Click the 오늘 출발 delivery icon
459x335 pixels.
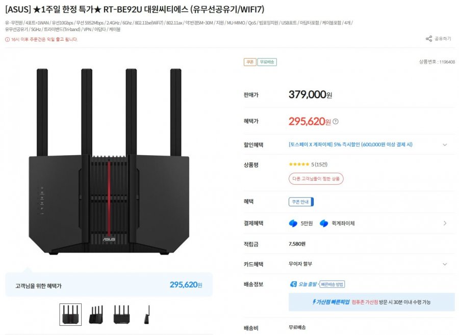[293, 284]
